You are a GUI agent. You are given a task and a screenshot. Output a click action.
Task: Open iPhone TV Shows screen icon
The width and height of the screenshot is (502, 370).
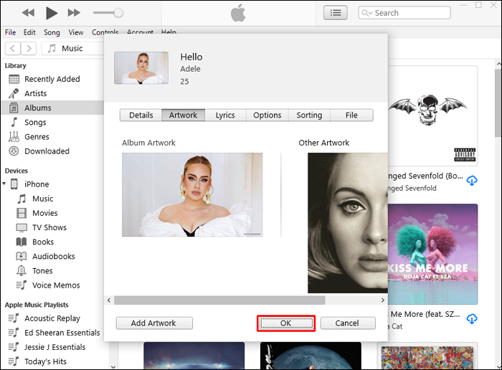[x=22, y=227]
